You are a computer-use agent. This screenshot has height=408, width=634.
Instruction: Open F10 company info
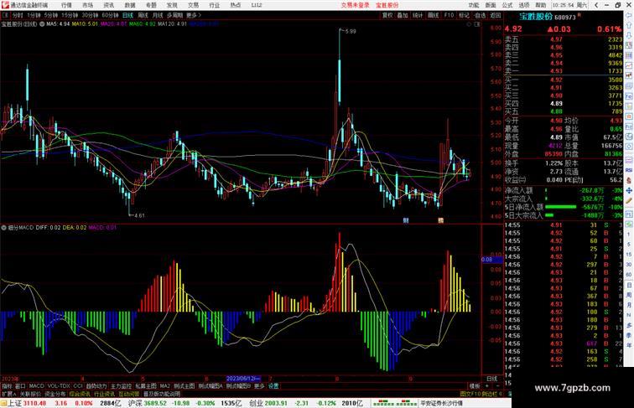(449, 15)
